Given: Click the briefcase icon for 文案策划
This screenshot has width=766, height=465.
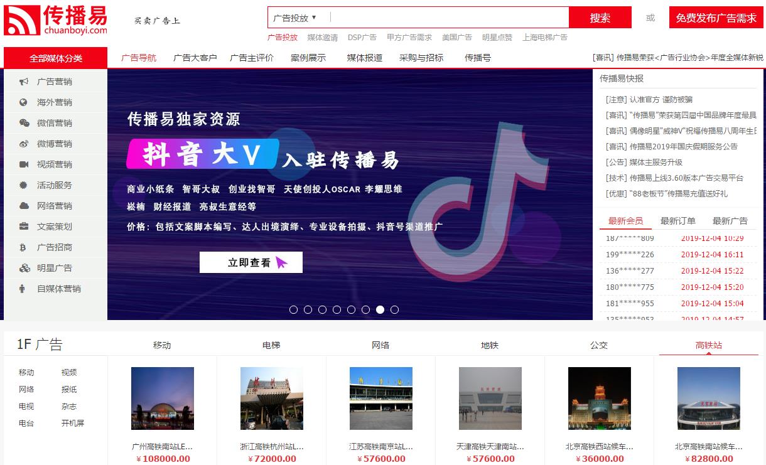Looking at the screenshot, I should click(24, 227).
